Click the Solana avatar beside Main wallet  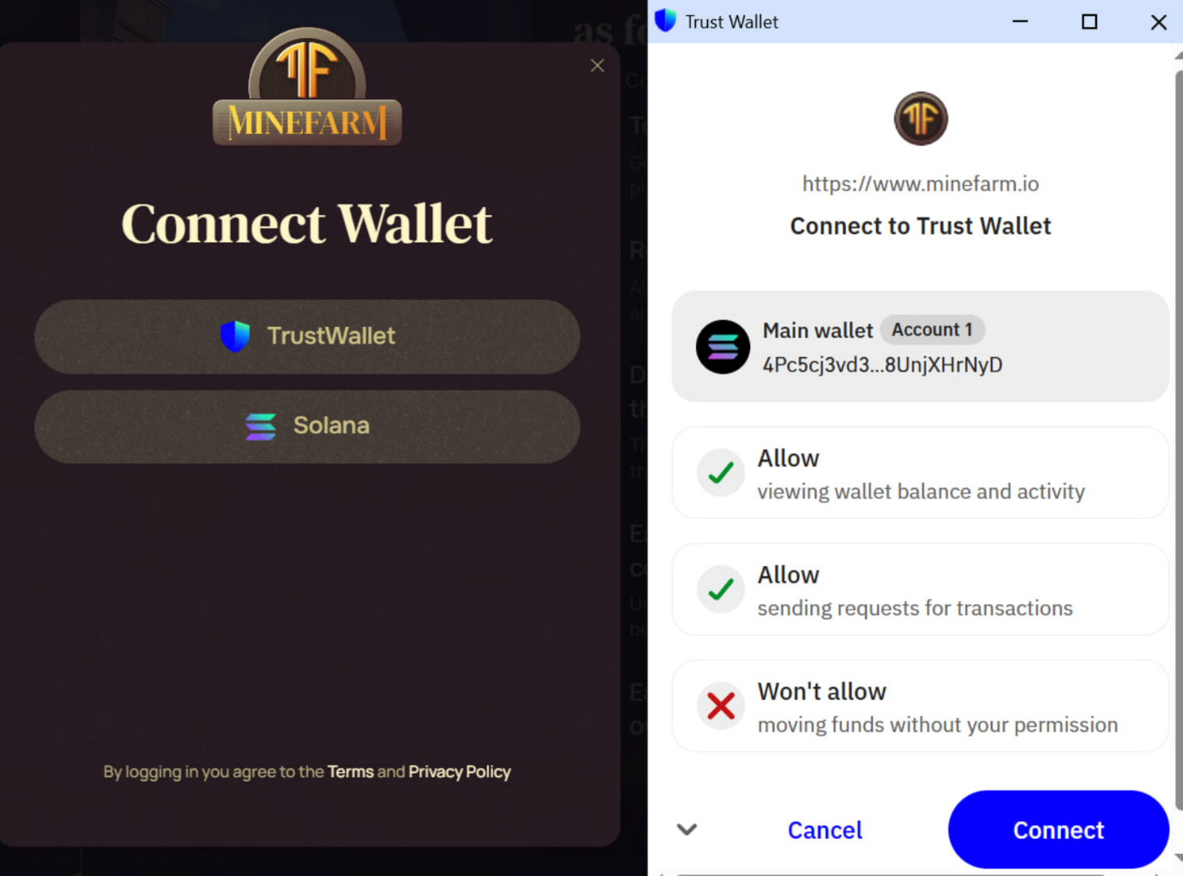[723, 347]
